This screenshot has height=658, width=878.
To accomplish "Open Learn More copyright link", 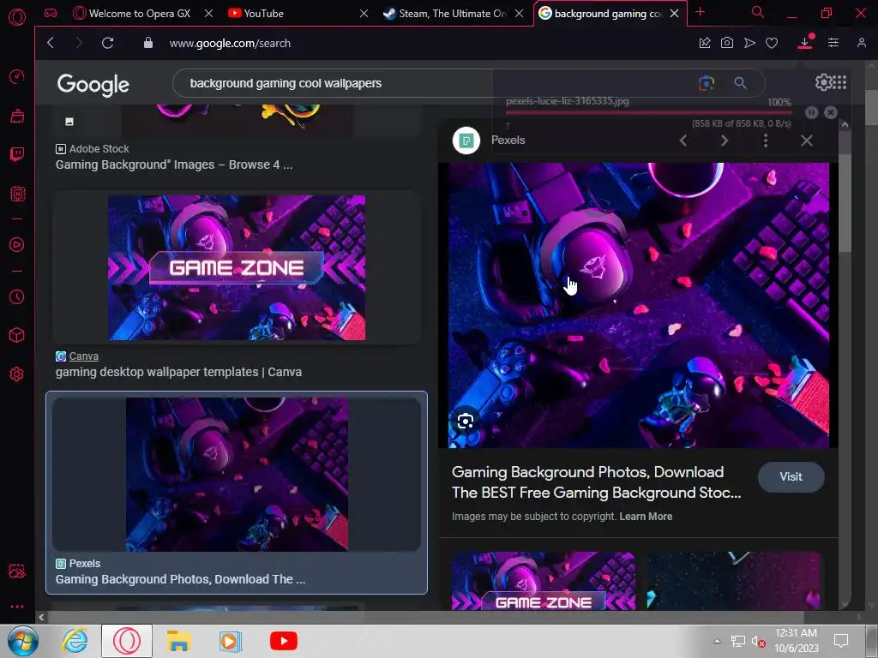I will (646, 517).
